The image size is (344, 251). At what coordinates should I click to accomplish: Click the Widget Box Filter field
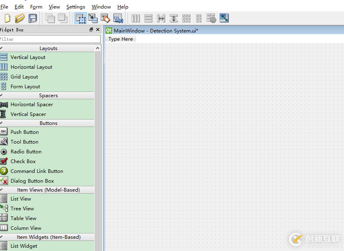pos(50,39)
